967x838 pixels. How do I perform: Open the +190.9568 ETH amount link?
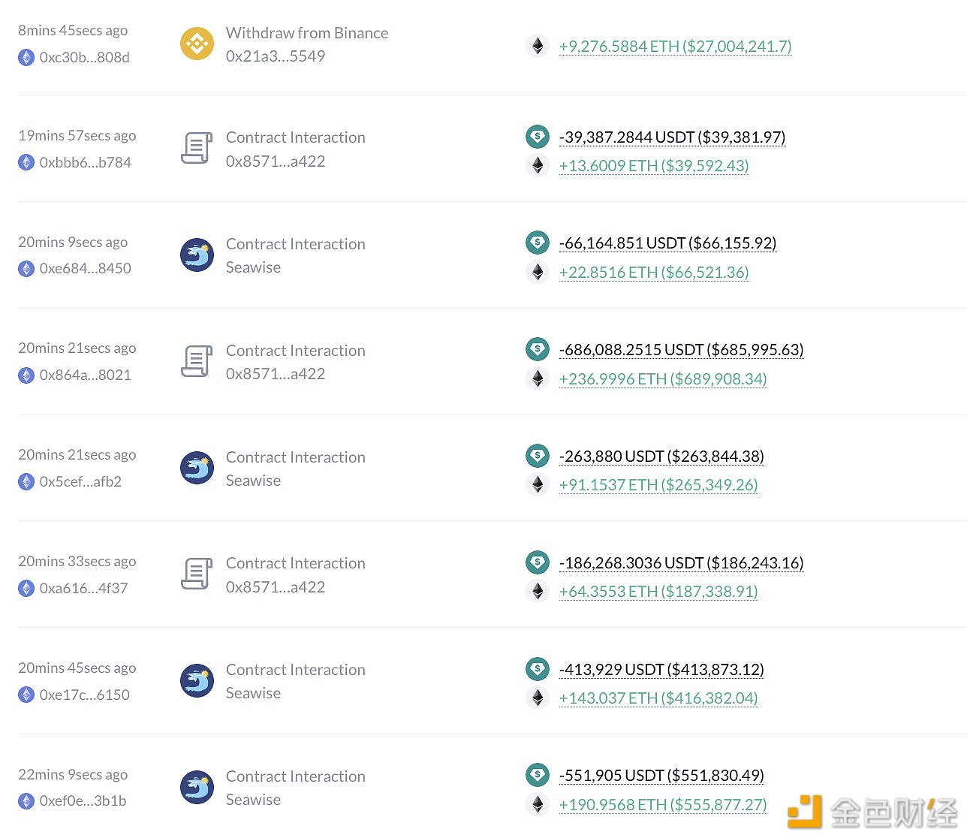[663, 805]
